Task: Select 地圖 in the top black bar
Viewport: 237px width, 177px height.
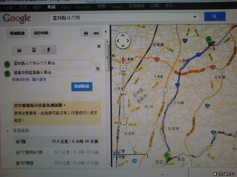Action: [x=51, y=7]
